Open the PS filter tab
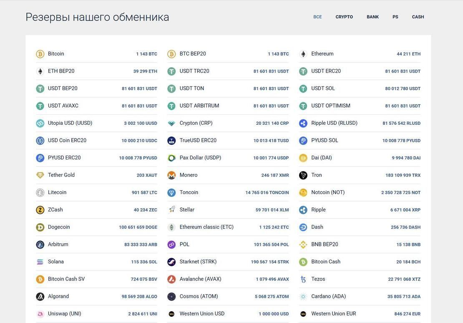 pos(395,17)
